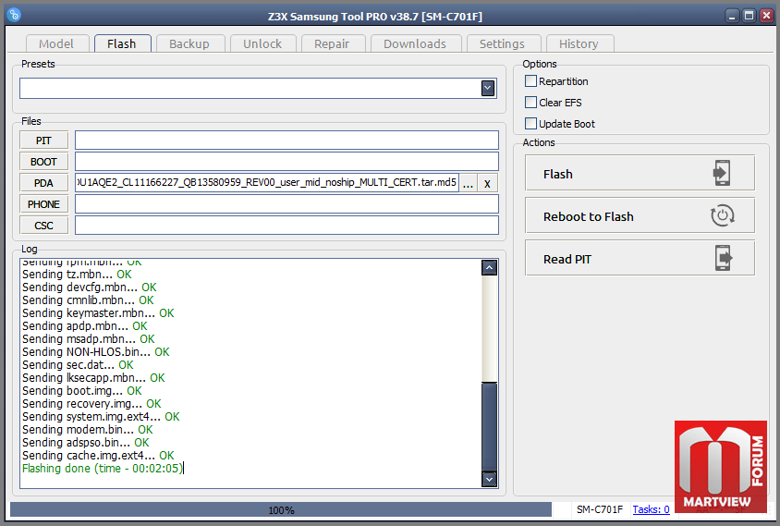Click the Reboot to Flash button

tap(640, 215)
